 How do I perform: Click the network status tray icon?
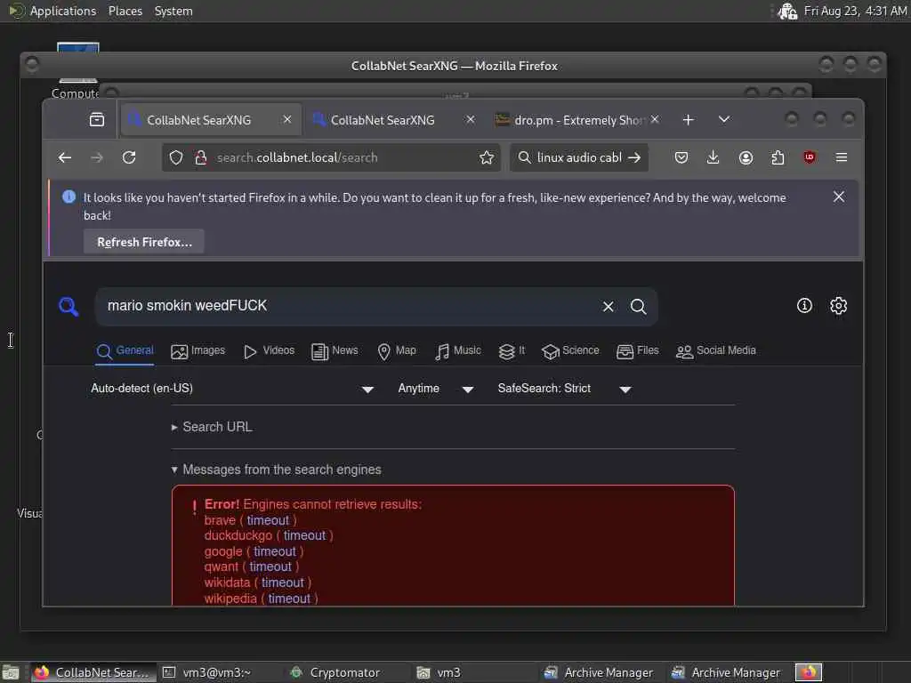(787, 11)
